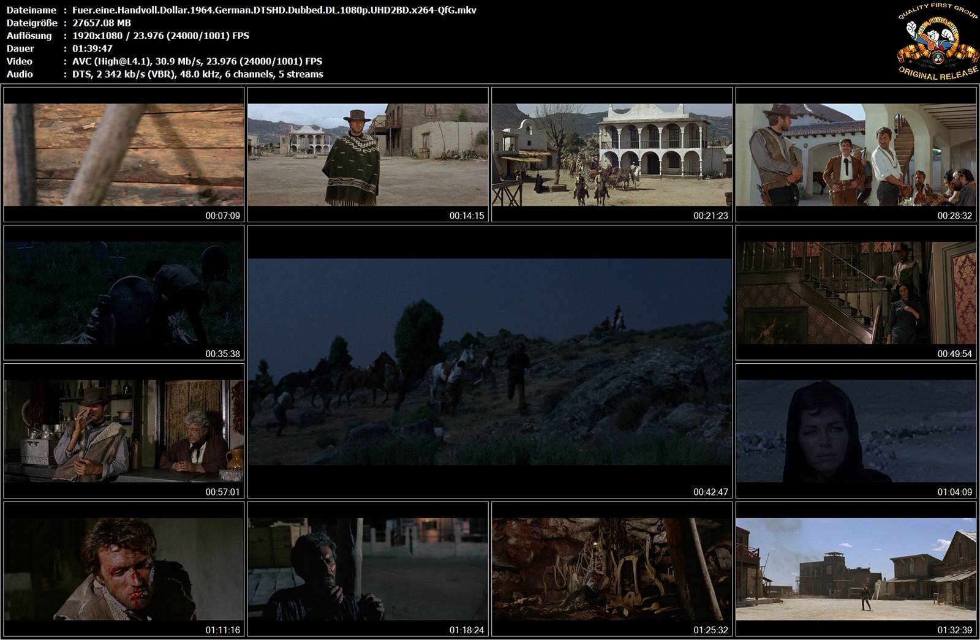Click the 00:57:01 timestamp text

click(223, 492)
